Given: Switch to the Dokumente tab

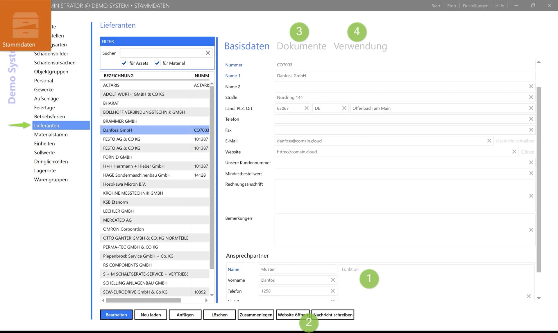Looking at the screenshot, I should click(301, 46).
